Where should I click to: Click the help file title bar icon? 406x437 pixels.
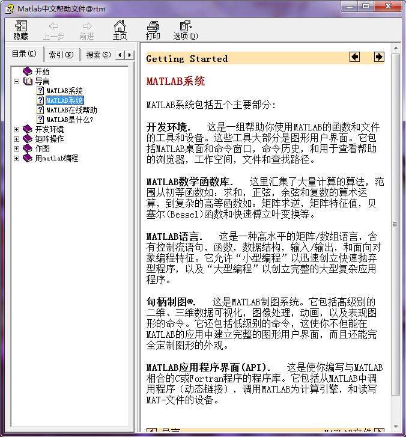click(x=9, y=8)
